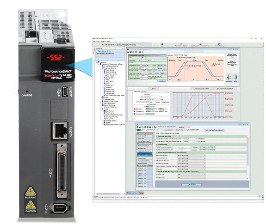Open the Gain Tuning toolbar icon
The width and height of the screenshot is (266, 224).
click(219, 44)
